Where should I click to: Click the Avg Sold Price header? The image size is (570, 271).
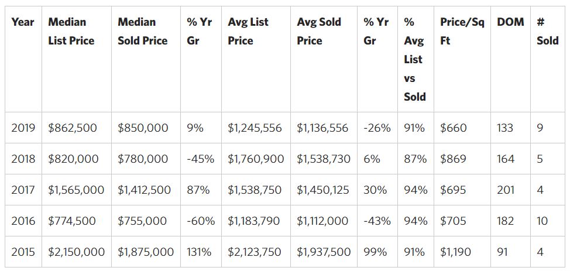pyautogui.click(x=319, y=32)
